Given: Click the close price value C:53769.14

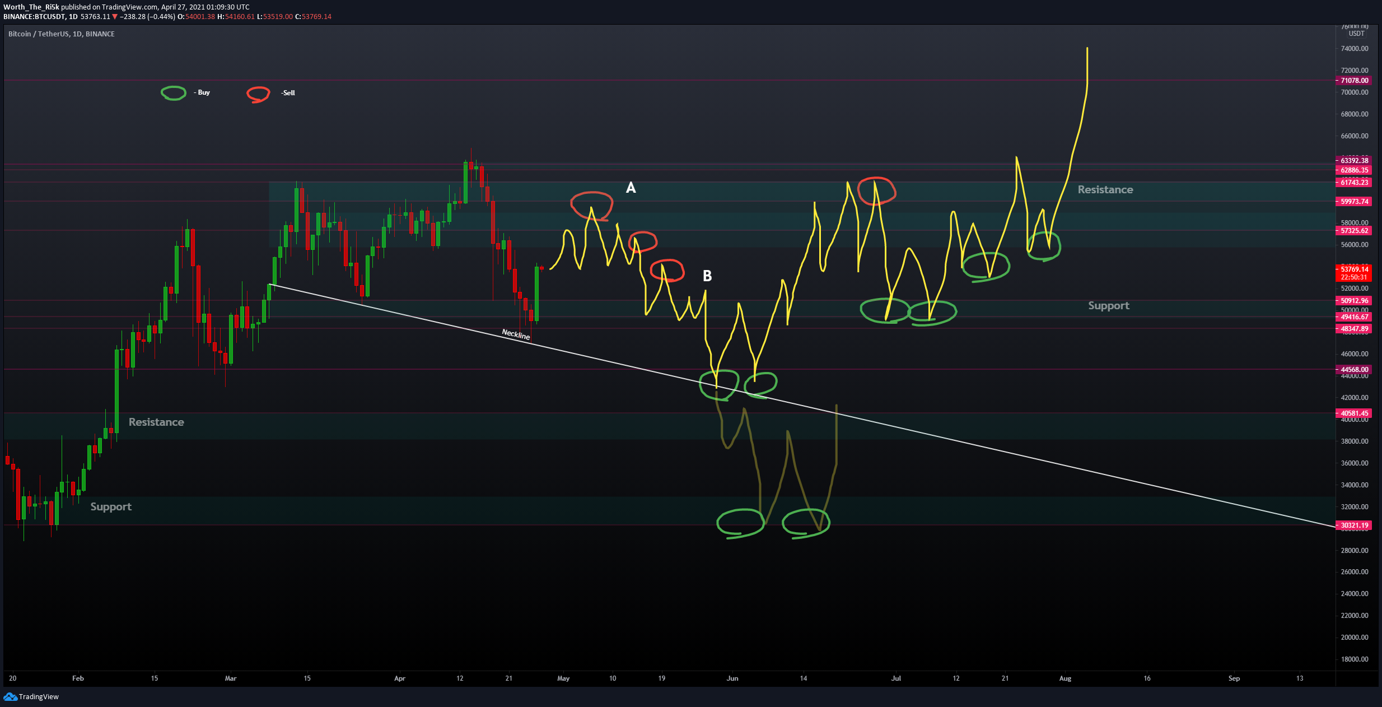Looking at the screenshot, I should (x=314, y=17).
